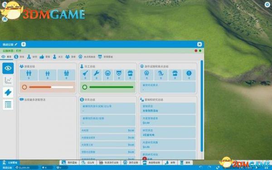272x170 pixels.
Task: Set park status with green circle
Action: pos(200,51)
